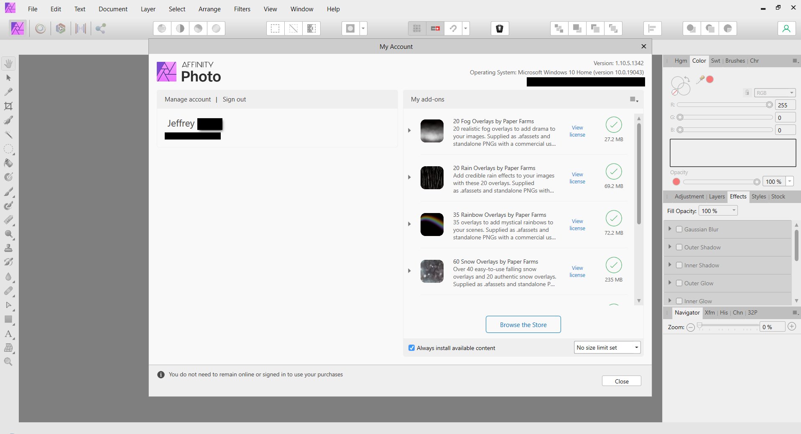View license for 60 Snow Overlays
The width and height of the screenshot is (801, 434).
coord(577,272)
